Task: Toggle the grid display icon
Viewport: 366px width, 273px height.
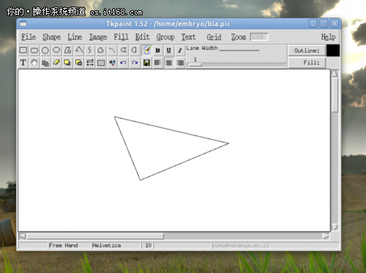Action: [101, 63]
